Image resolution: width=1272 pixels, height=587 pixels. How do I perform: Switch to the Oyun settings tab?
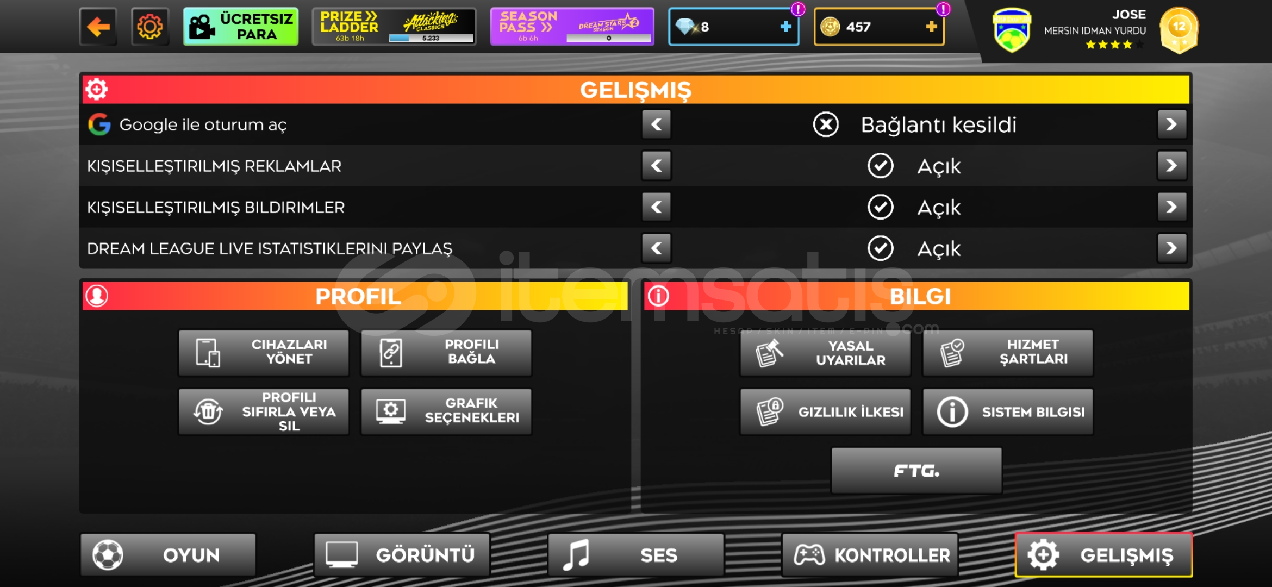tap(168, 555)
